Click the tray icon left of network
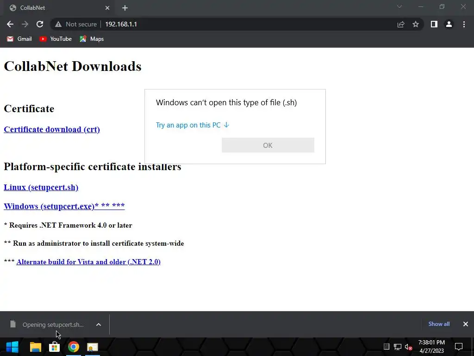The image size is (474, 356). tap(387, 347)
